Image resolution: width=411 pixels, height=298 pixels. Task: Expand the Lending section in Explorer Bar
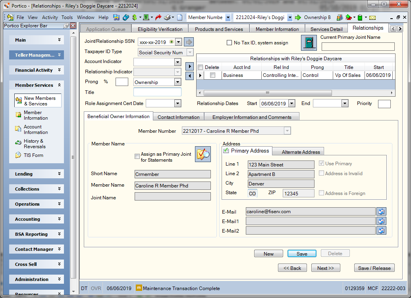coord(37,174)
